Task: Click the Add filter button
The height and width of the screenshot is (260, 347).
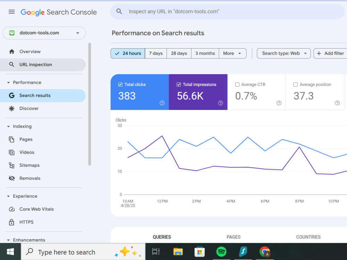Action: pos(330,53)
